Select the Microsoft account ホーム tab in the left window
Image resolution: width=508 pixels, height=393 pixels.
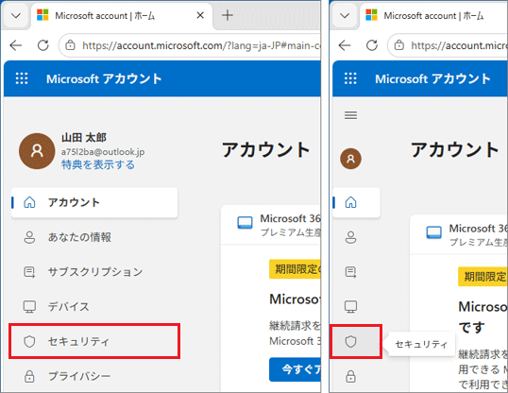pyautogui.click(x=122, y=15)
